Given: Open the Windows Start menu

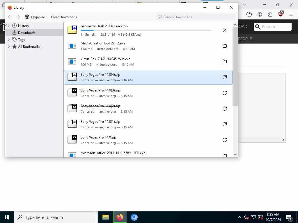Looking at the screenshot, I should pos(7,217).
